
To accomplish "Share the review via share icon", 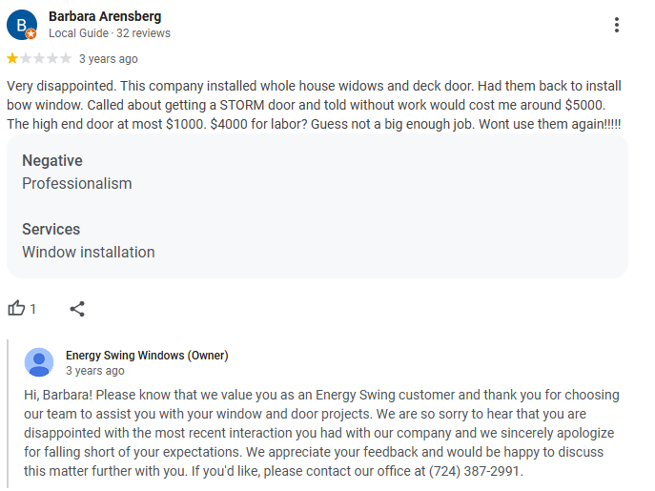I will pyautogui.click(x=77, y=309).
